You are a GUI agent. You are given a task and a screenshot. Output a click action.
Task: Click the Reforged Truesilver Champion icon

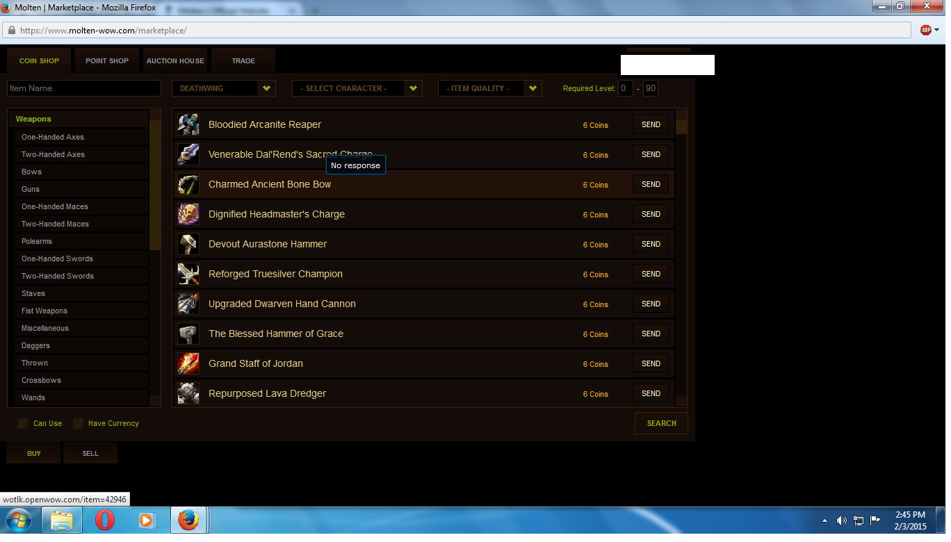tap(188, 274)
